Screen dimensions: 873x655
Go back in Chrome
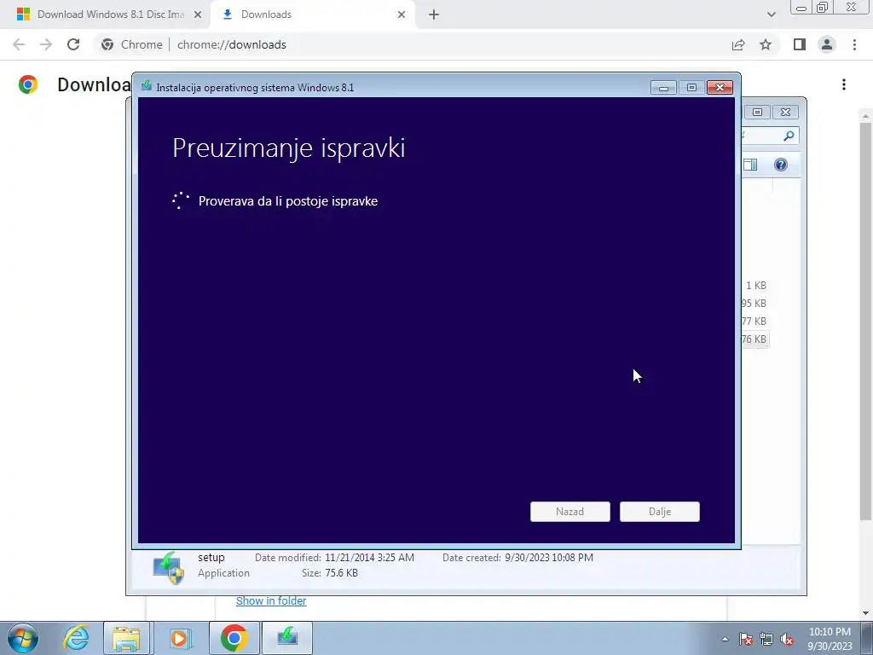tap(19, 44)
